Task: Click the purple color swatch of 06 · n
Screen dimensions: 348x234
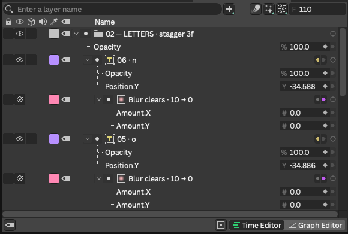Action: [x=54, y=60]
